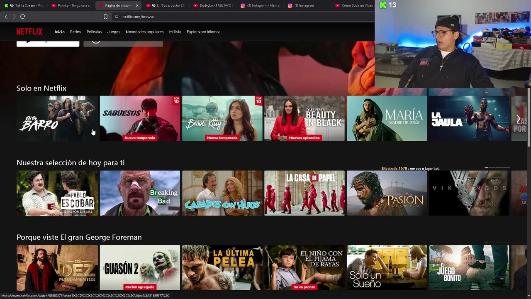The width and height of the screenshot is (531, 299).
Task: Click the muted speaker icon on Lil Troca tab
Action: point(154,5)
